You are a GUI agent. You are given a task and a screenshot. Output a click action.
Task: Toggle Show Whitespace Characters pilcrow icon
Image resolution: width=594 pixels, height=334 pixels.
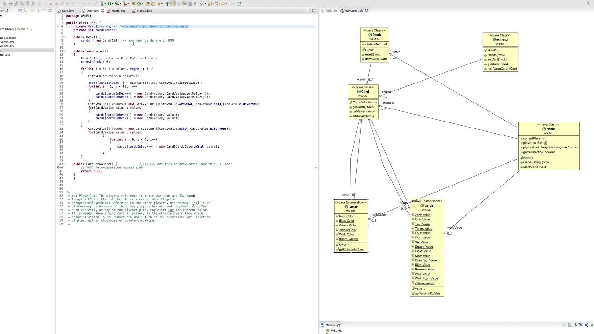pos(195,3)
